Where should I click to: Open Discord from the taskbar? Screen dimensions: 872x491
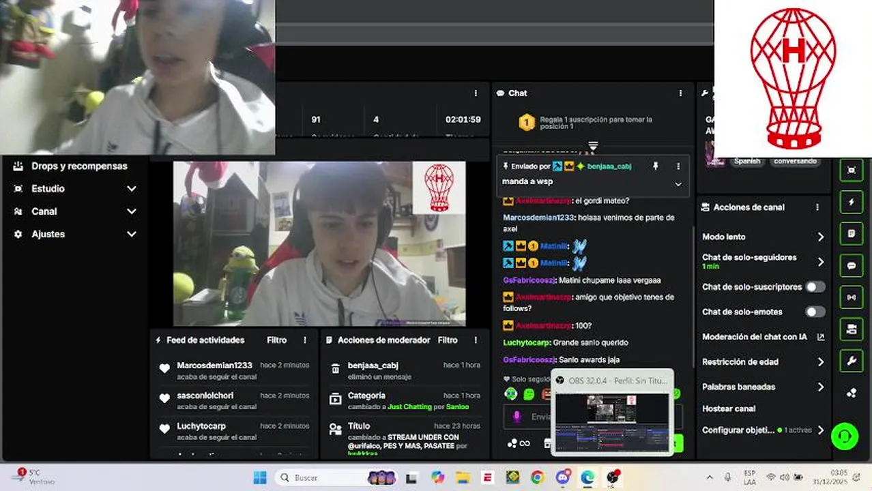click(x=563, y=477)
